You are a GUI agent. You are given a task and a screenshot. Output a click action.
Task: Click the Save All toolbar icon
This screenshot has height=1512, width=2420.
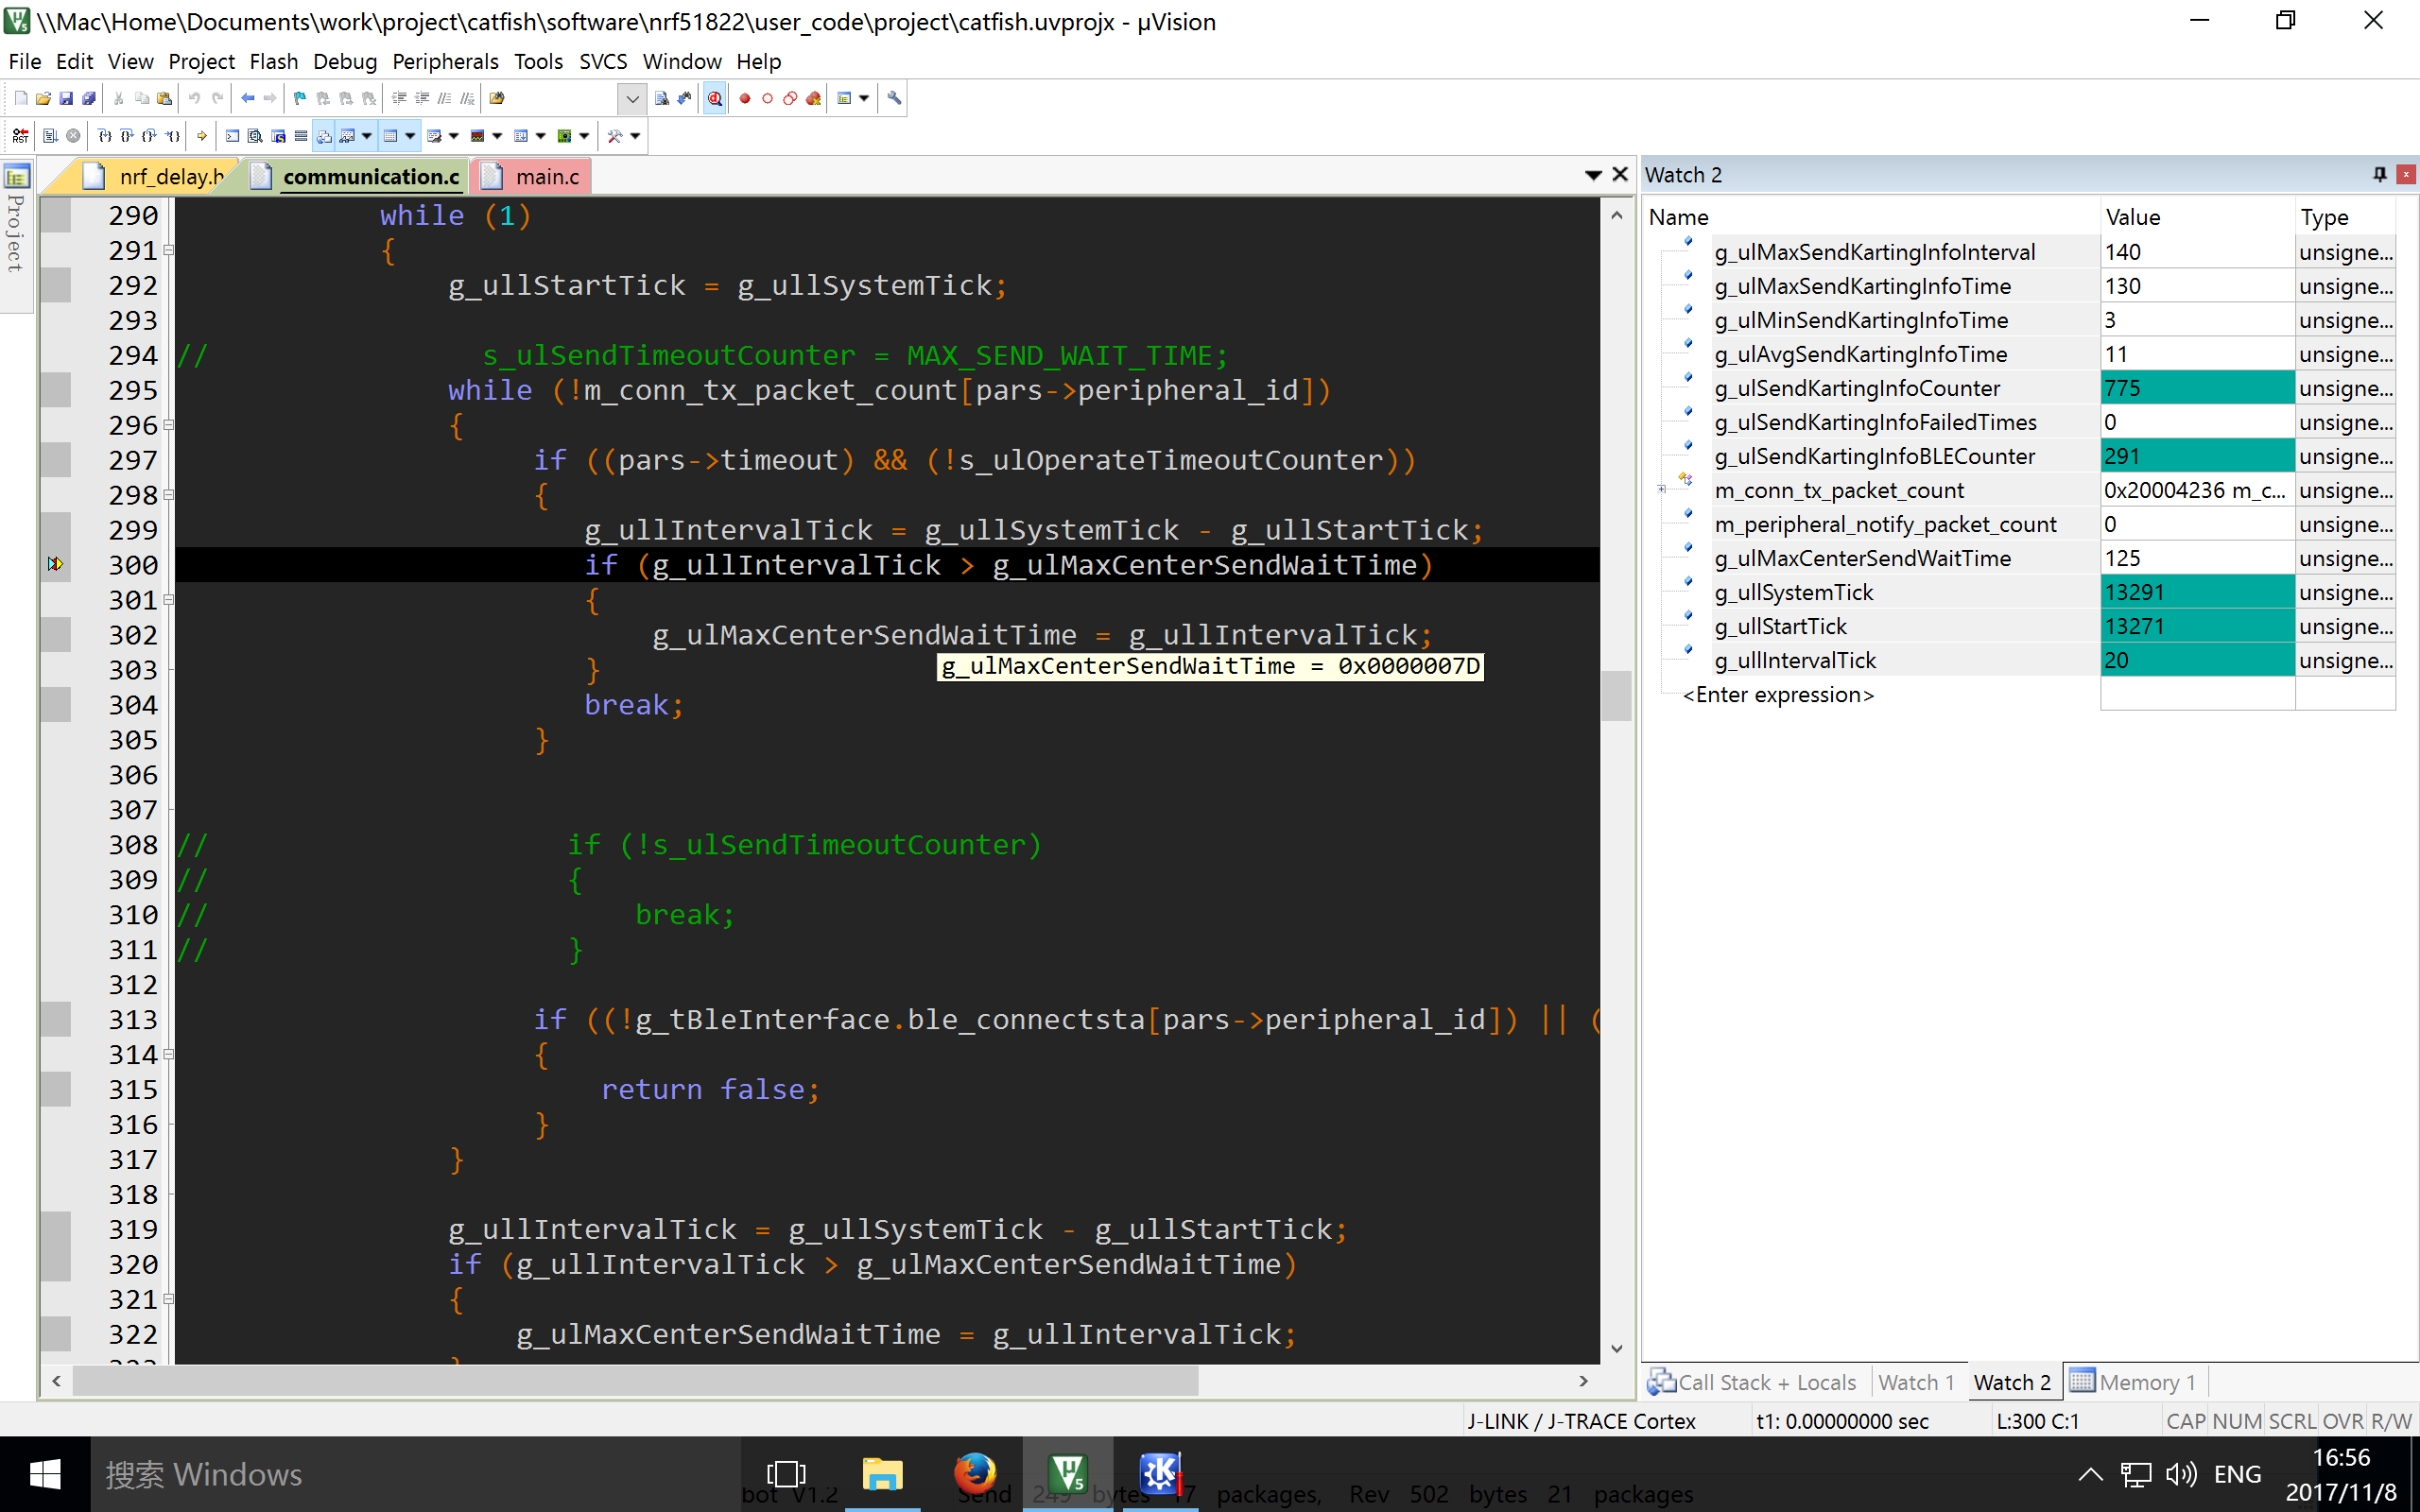click(x=89, y=98)
